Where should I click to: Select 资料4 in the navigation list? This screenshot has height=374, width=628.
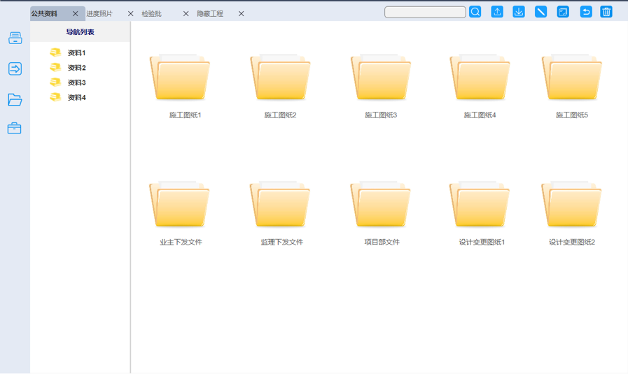click(76, 98)
